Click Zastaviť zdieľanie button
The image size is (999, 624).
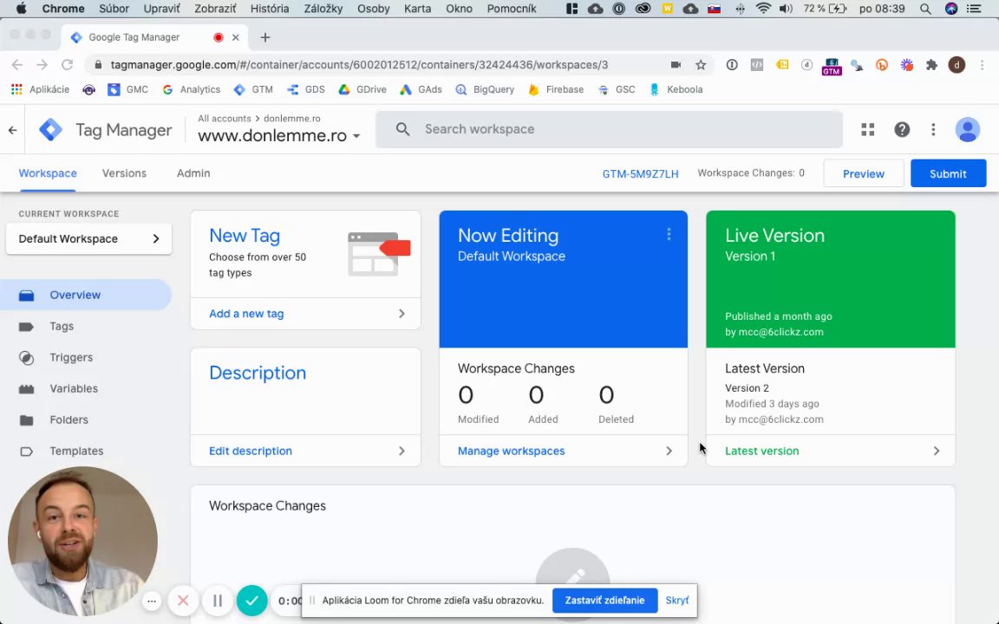(x=604, y=601)
